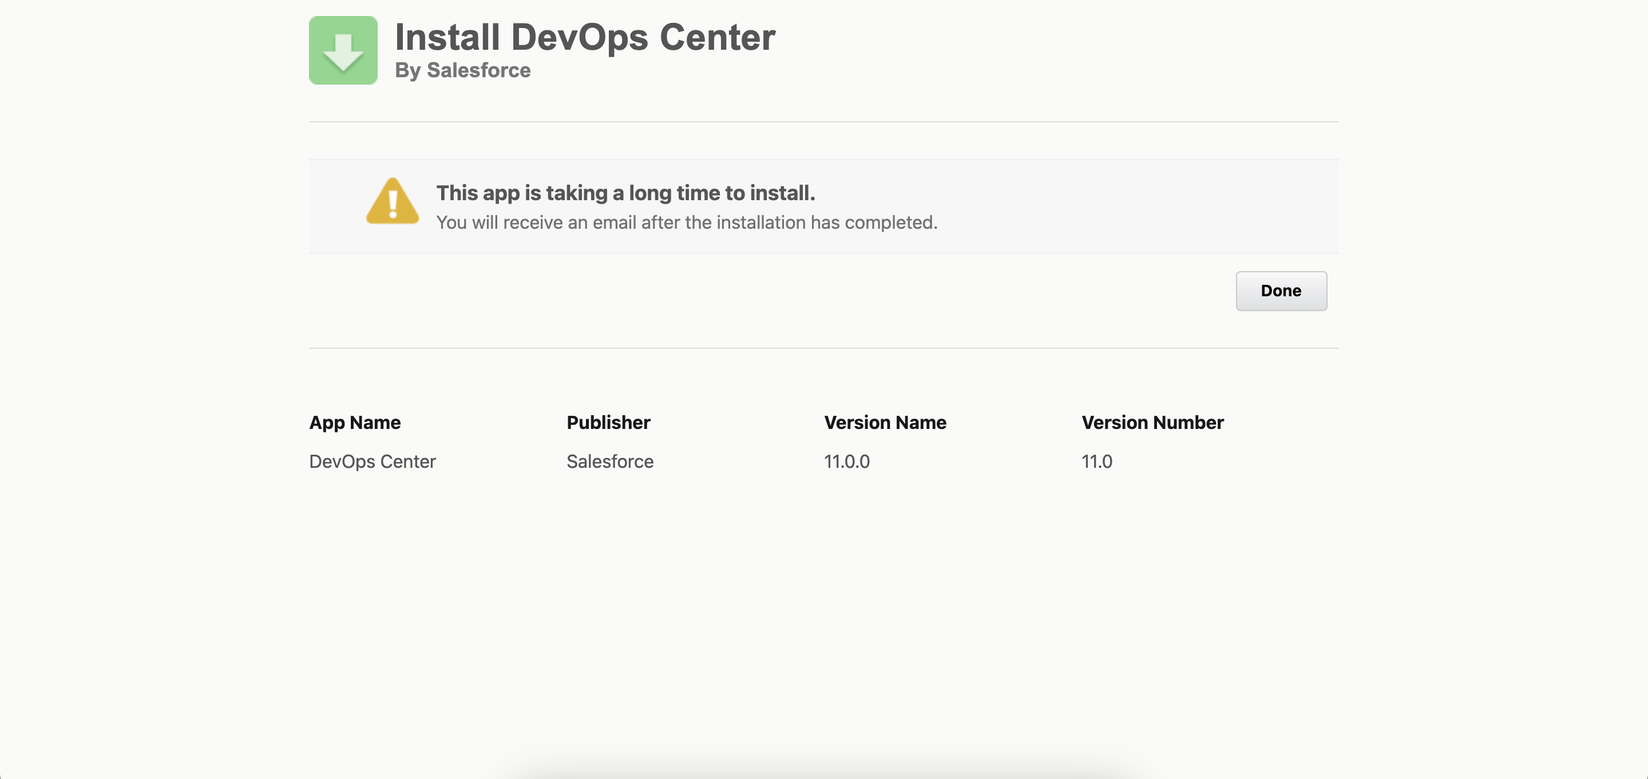Select the 11.0 version number value
1648x779 pixels.
[x=1096, y=461]
